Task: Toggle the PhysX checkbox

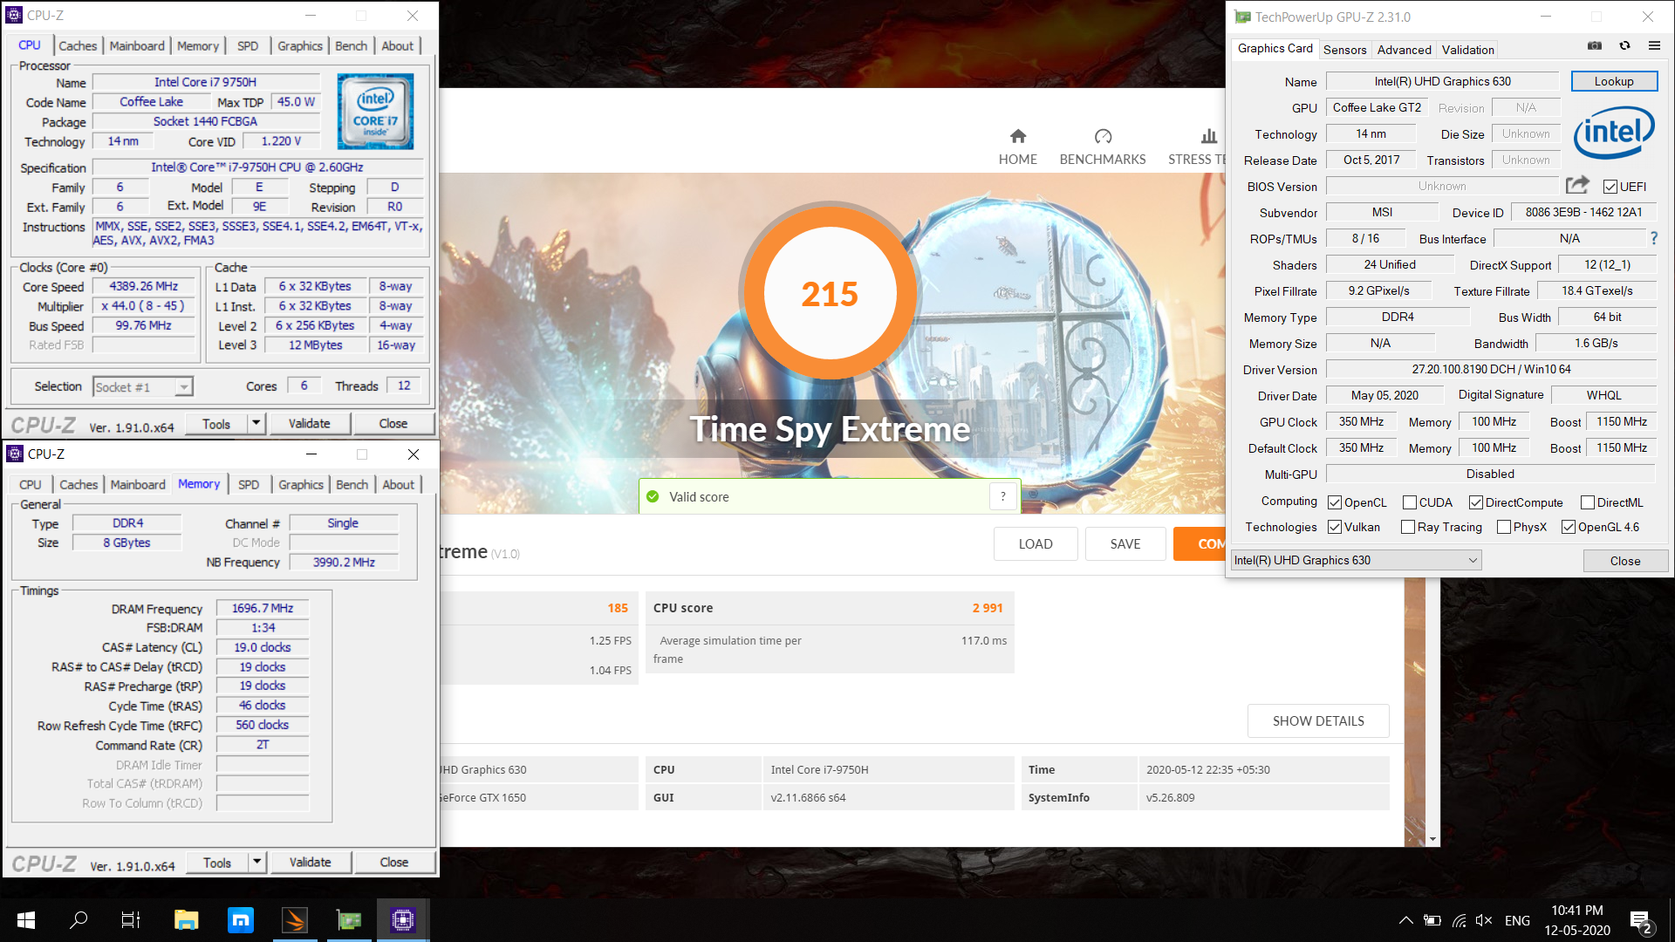Action: pyautogui.click(x=1504, y=527)
